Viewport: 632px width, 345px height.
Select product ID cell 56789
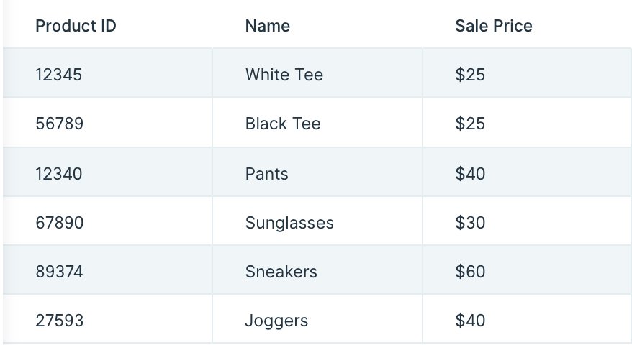pos(108,122)
